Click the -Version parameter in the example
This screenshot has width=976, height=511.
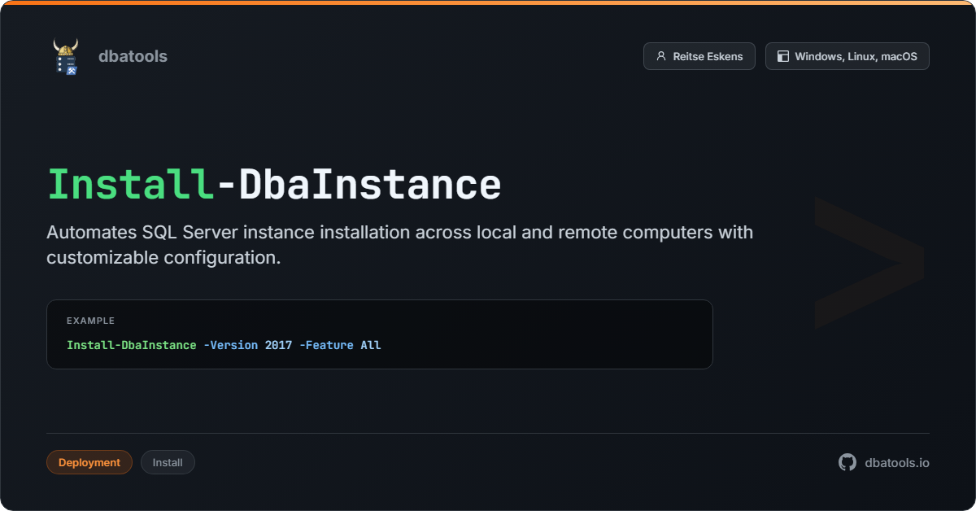[x=230, y=345]
